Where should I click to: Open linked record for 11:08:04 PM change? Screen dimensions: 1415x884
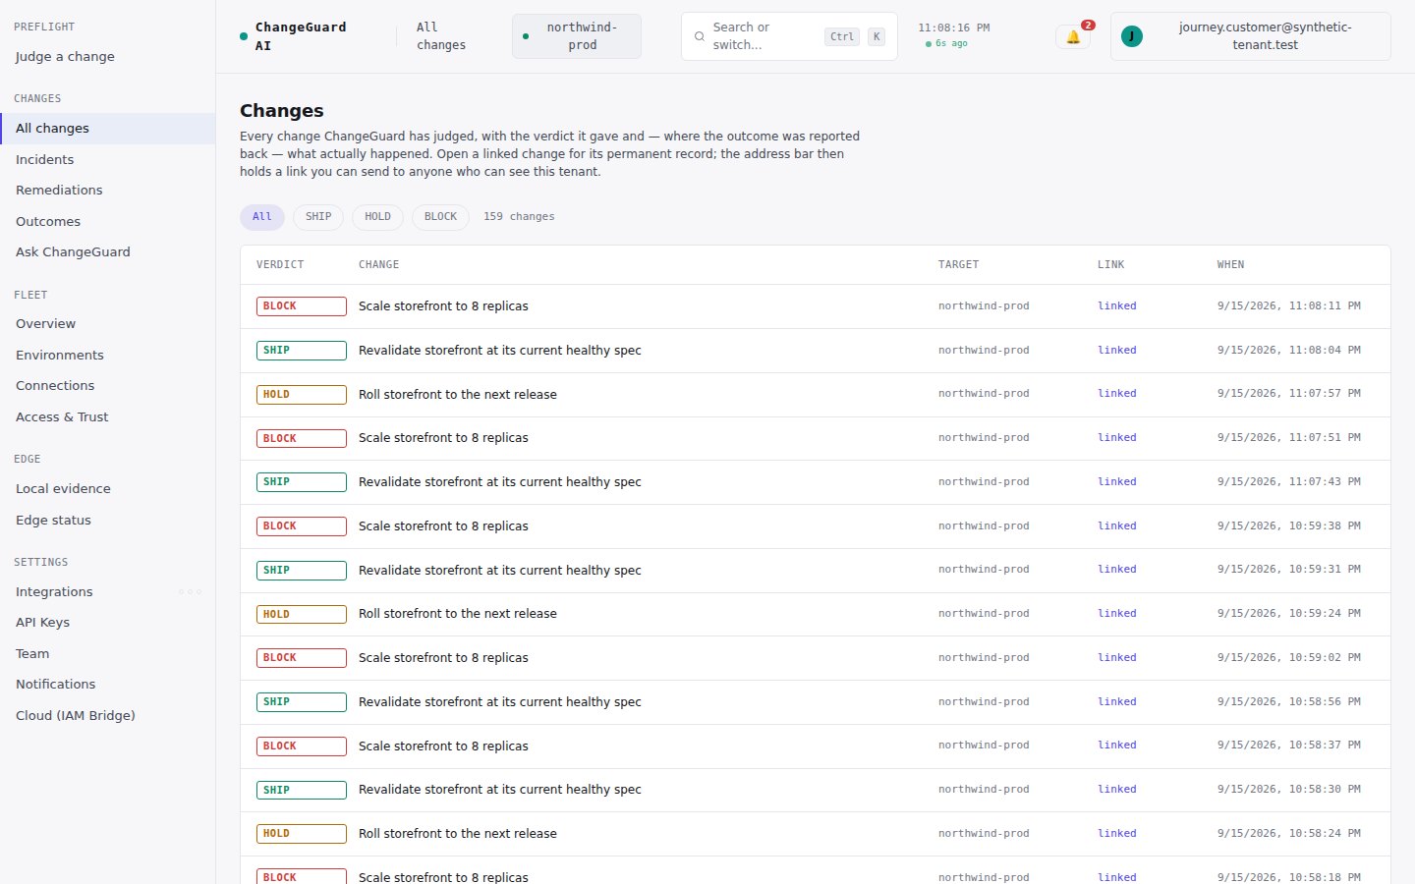tap(1116, 351)
